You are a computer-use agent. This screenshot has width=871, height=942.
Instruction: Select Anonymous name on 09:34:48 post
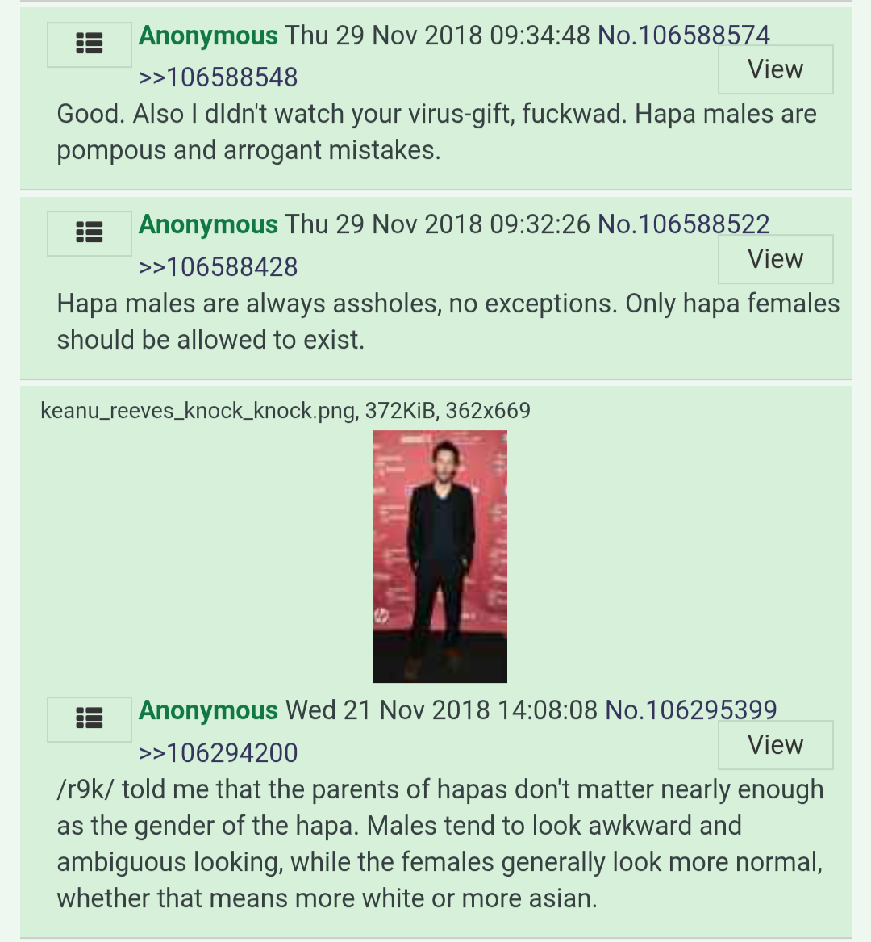pyautogui.click(x=208, y=36)
